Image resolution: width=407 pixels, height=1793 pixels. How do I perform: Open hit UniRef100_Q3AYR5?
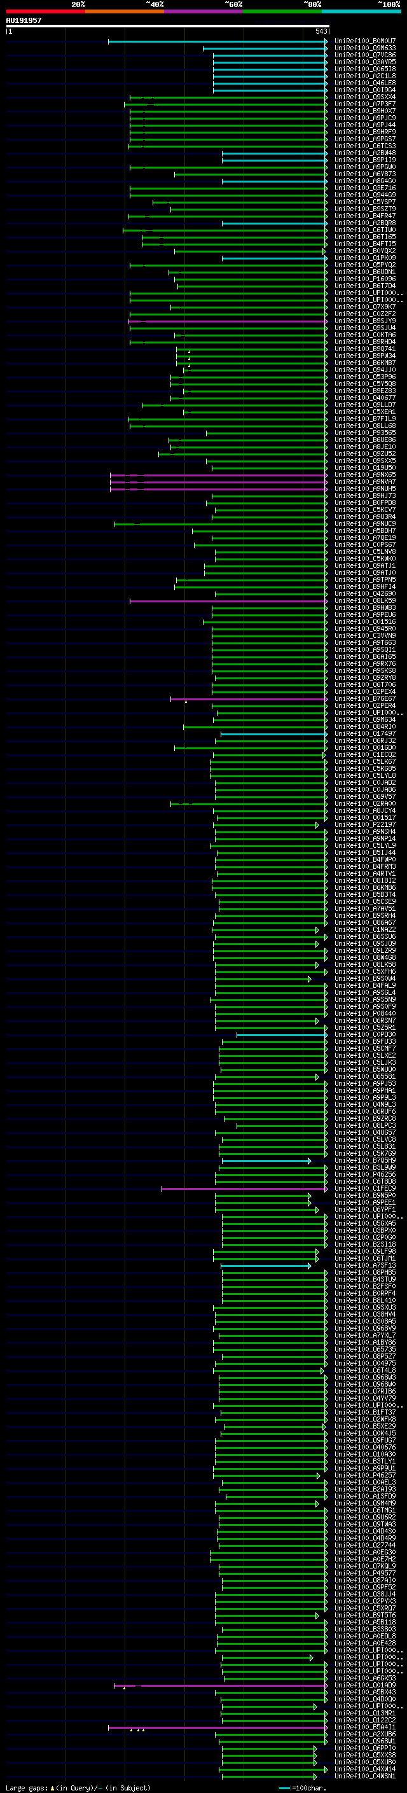[364, 62]
